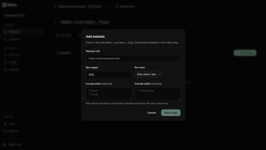This screenshot has width=266, height=150.
Task: Click the Max pages field showing 500
Action: [x=109, y=75]
